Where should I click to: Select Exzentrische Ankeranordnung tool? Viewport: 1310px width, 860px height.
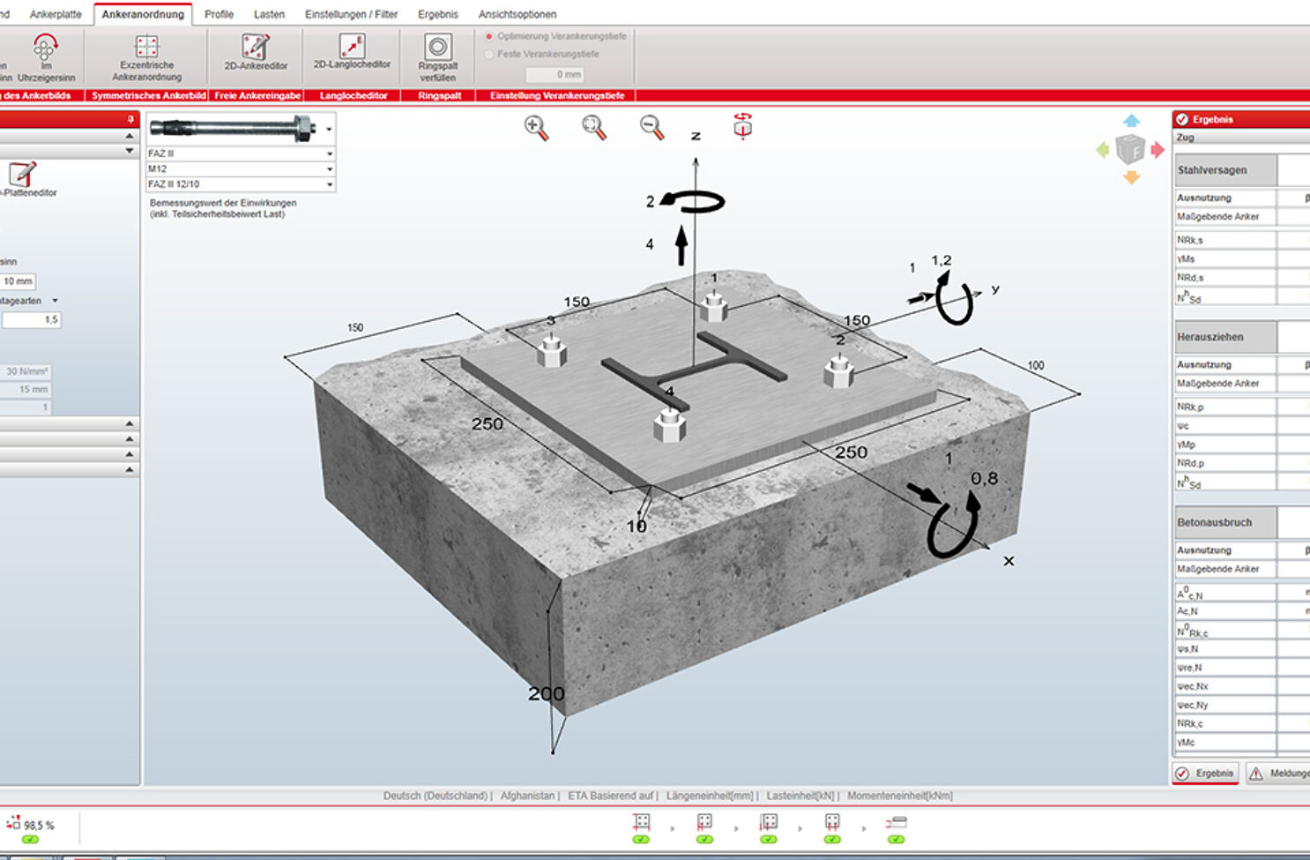147,56
